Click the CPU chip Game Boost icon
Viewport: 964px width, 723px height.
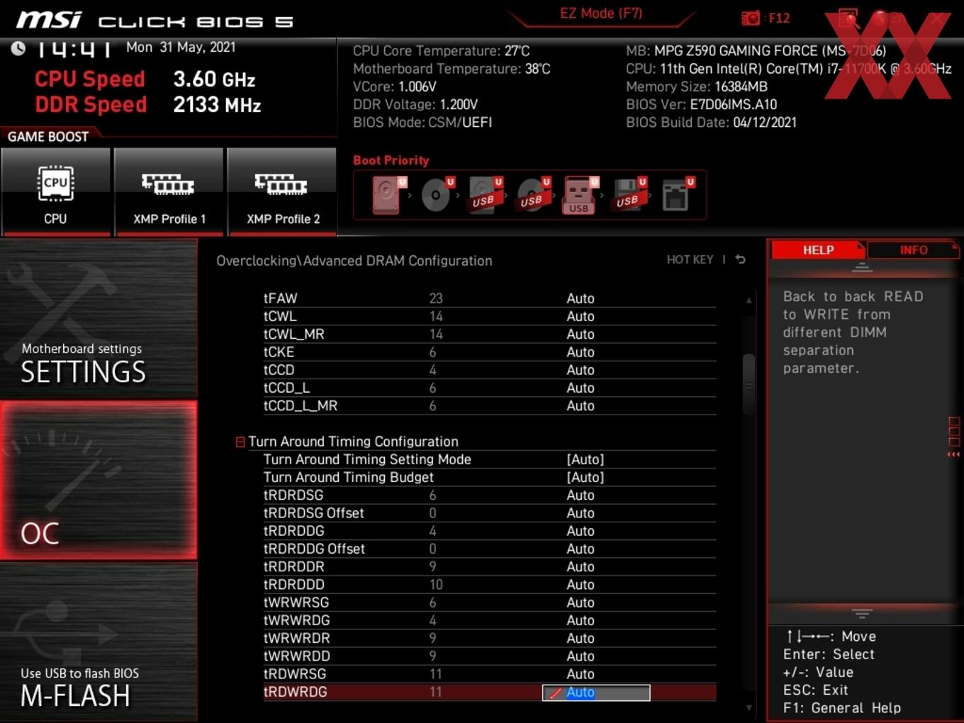(x=55, y=183)
